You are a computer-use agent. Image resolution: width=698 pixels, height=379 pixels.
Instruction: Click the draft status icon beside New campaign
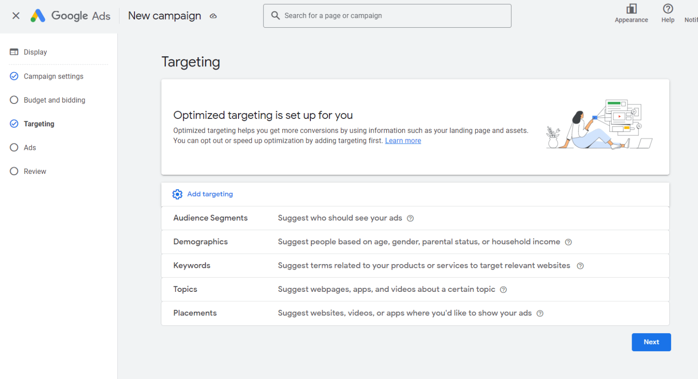(213, 15)
